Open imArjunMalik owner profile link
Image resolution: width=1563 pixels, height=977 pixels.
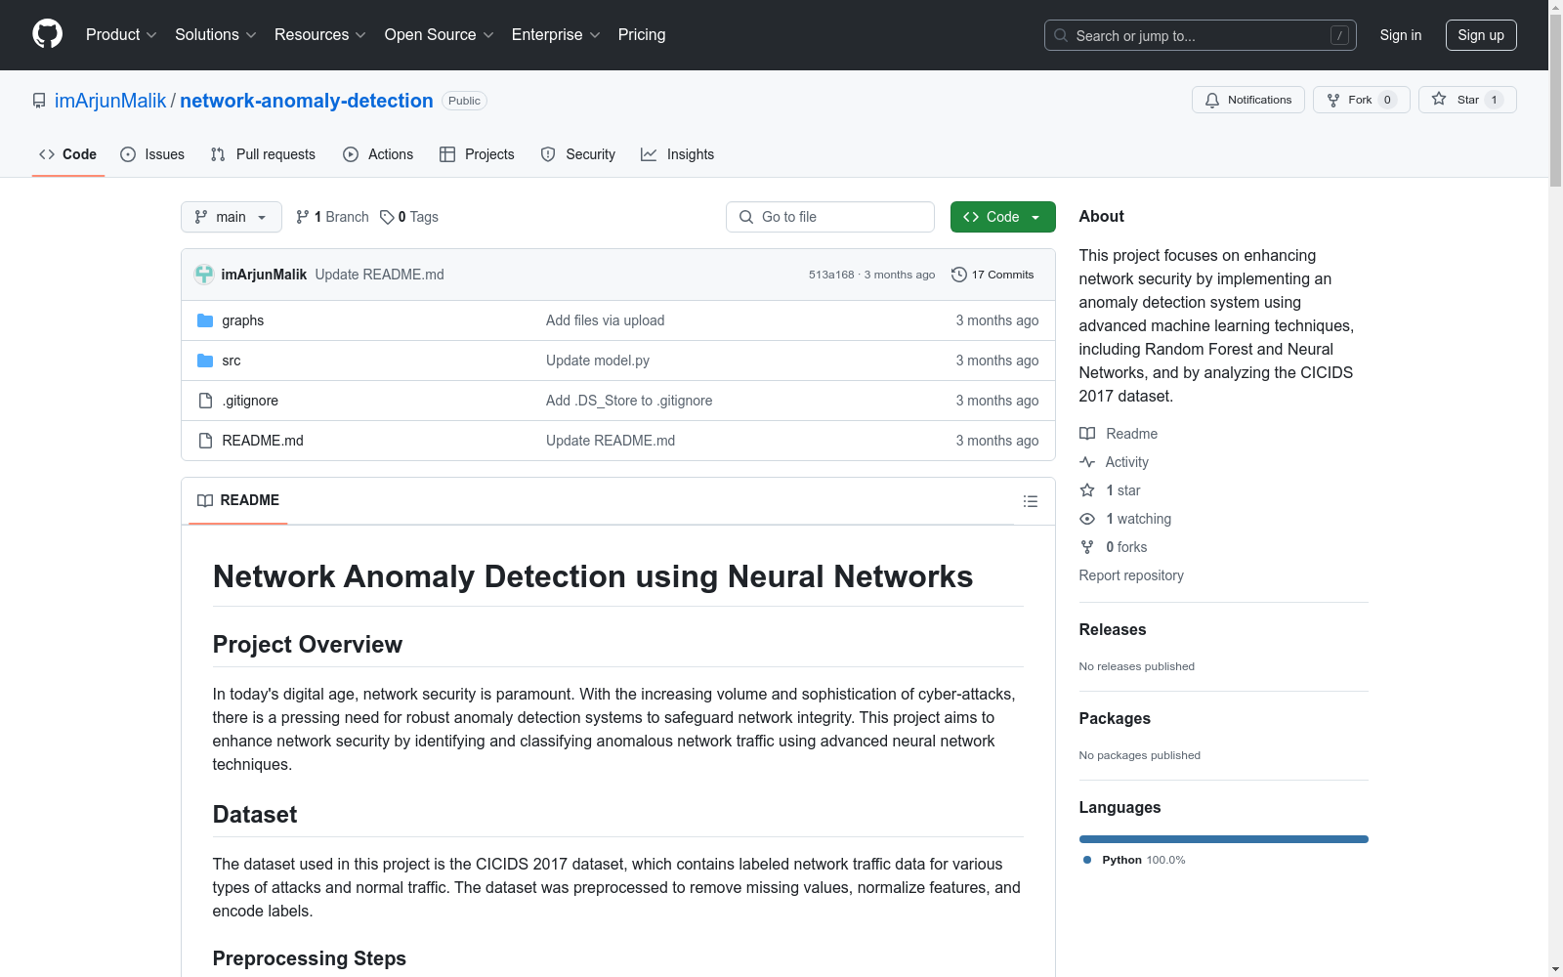pyautogui.click(x=110, y=101)
